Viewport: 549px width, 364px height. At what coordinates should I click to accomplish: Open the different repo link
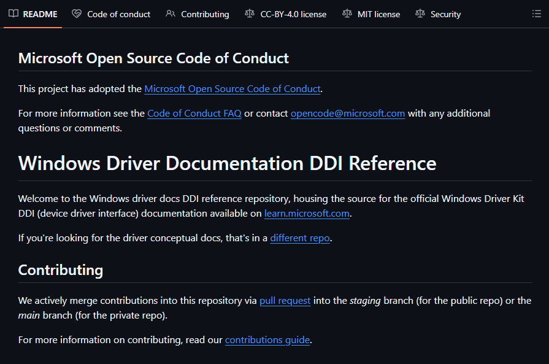point(300,238)
